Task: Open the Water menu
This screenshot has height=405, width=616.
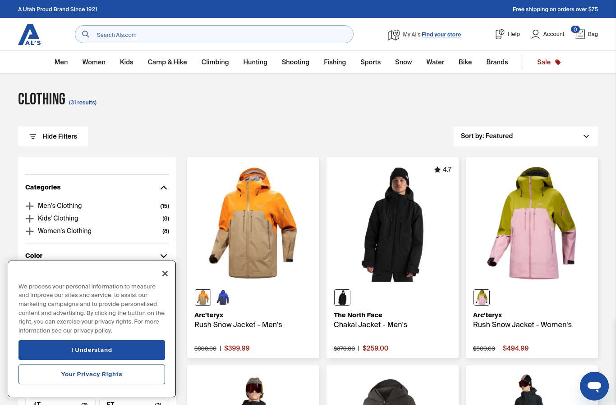Action: point(435,62)
